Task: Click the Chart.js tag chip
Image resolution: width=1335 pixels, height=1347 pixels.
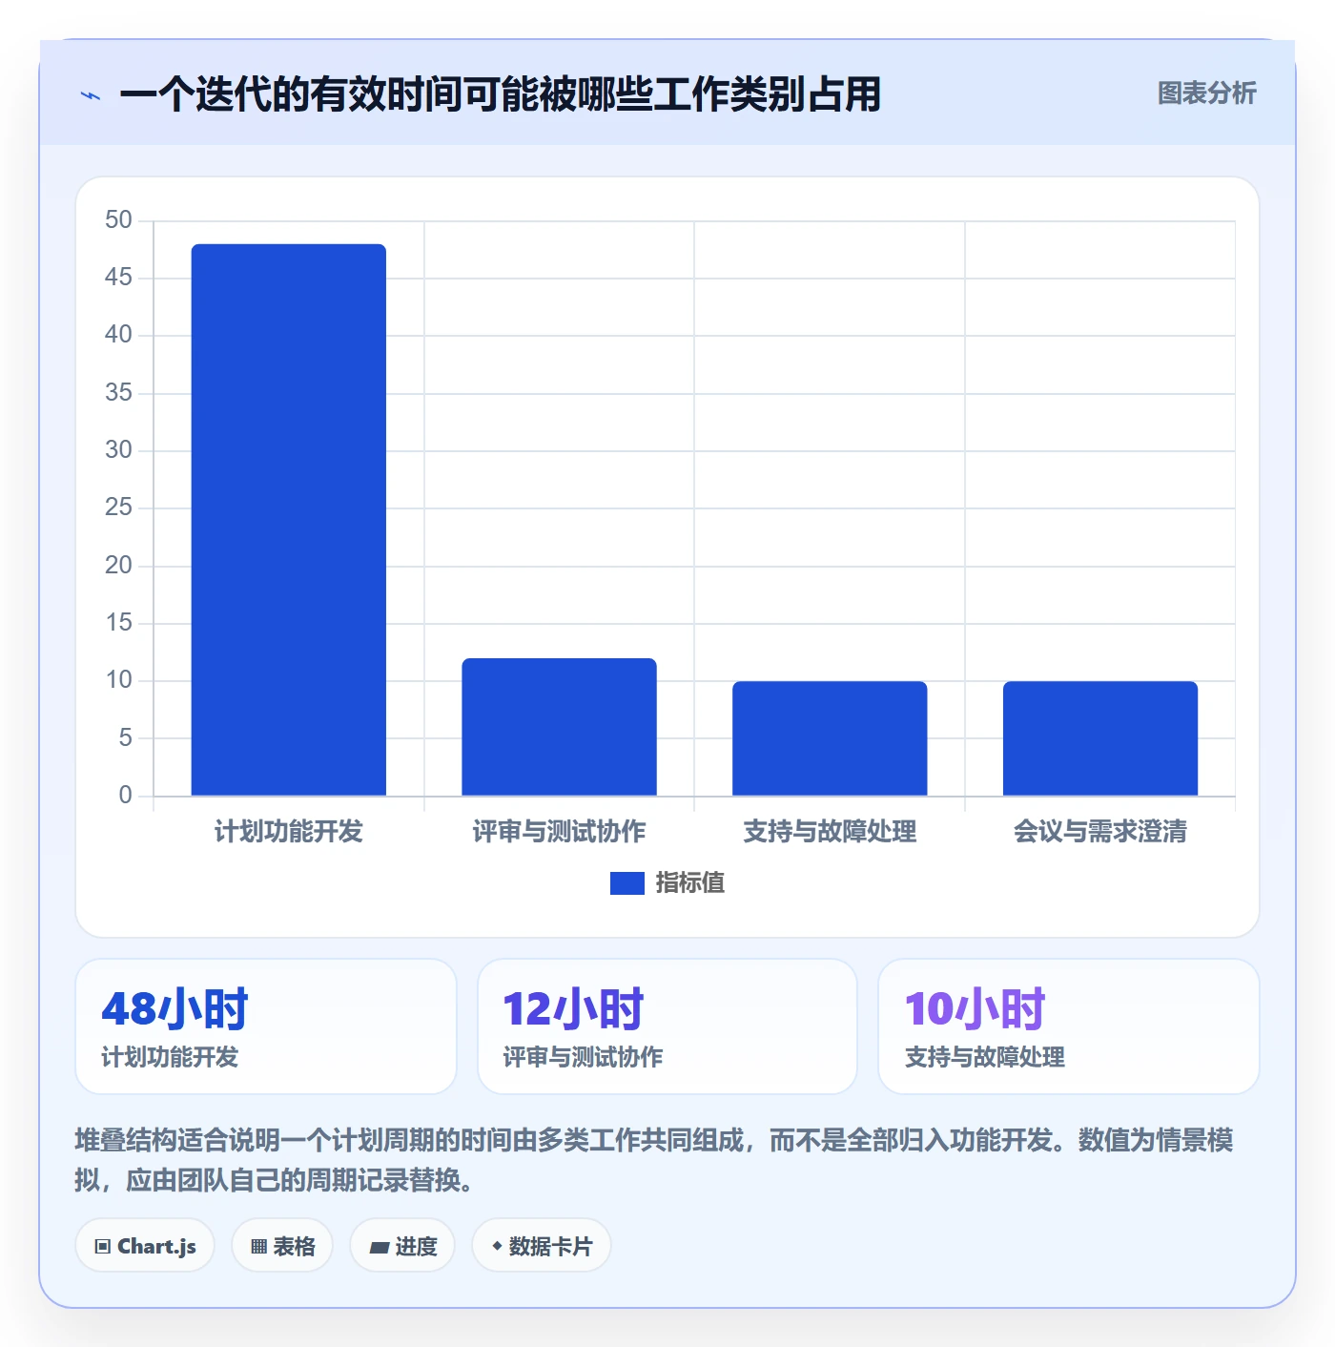Action: [x=145, y=1246]
